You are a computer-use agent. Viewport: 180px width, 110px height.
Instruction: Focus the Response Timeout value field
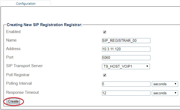[x=126, y=93]
